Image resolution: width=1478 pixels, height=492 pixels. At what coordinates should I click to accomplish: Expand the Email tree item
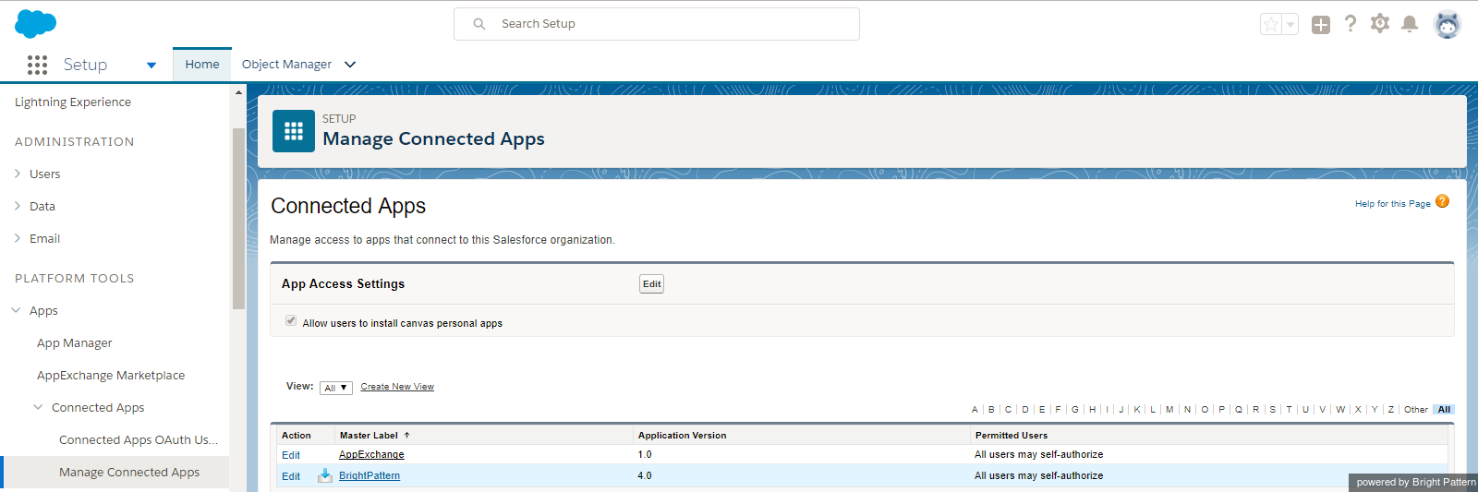point(18,238)
